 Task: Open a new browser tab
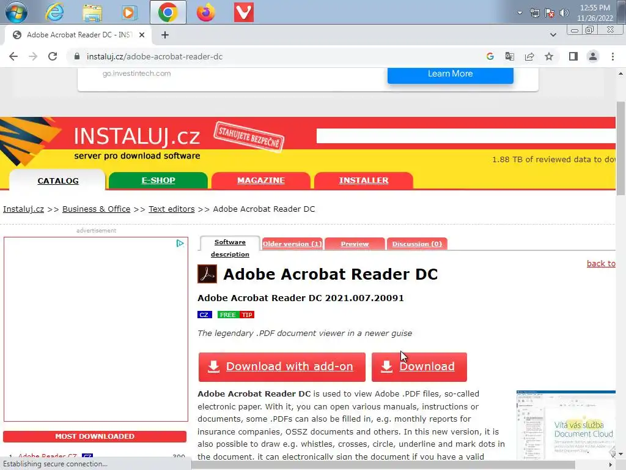click(x=165, y=35)
